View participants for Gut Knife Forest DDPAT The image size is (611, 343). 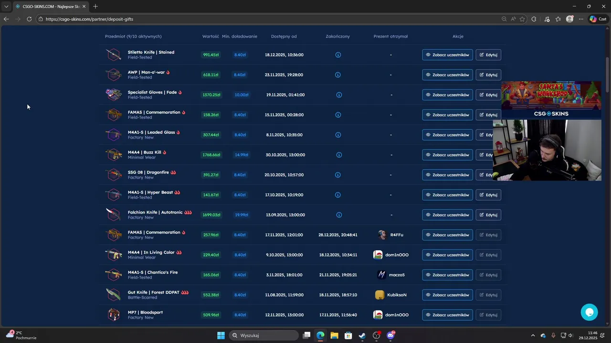click(x=447, y=295)
